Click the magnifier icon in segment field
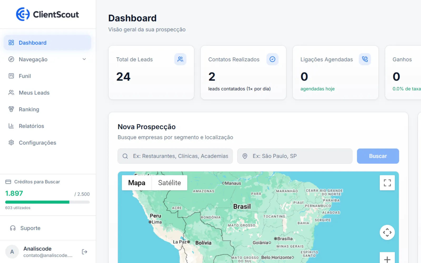This screenshot has width=421, height=263. [x=125, y=156]
